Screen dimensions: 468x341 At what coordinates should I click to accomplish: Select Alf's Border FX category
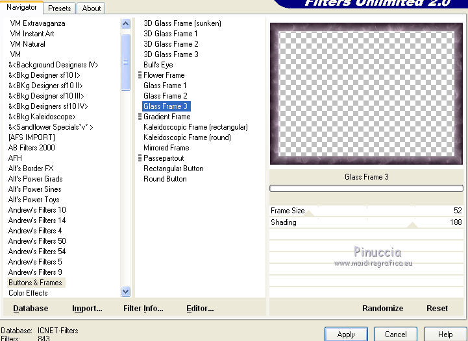[x=31, y=169]
